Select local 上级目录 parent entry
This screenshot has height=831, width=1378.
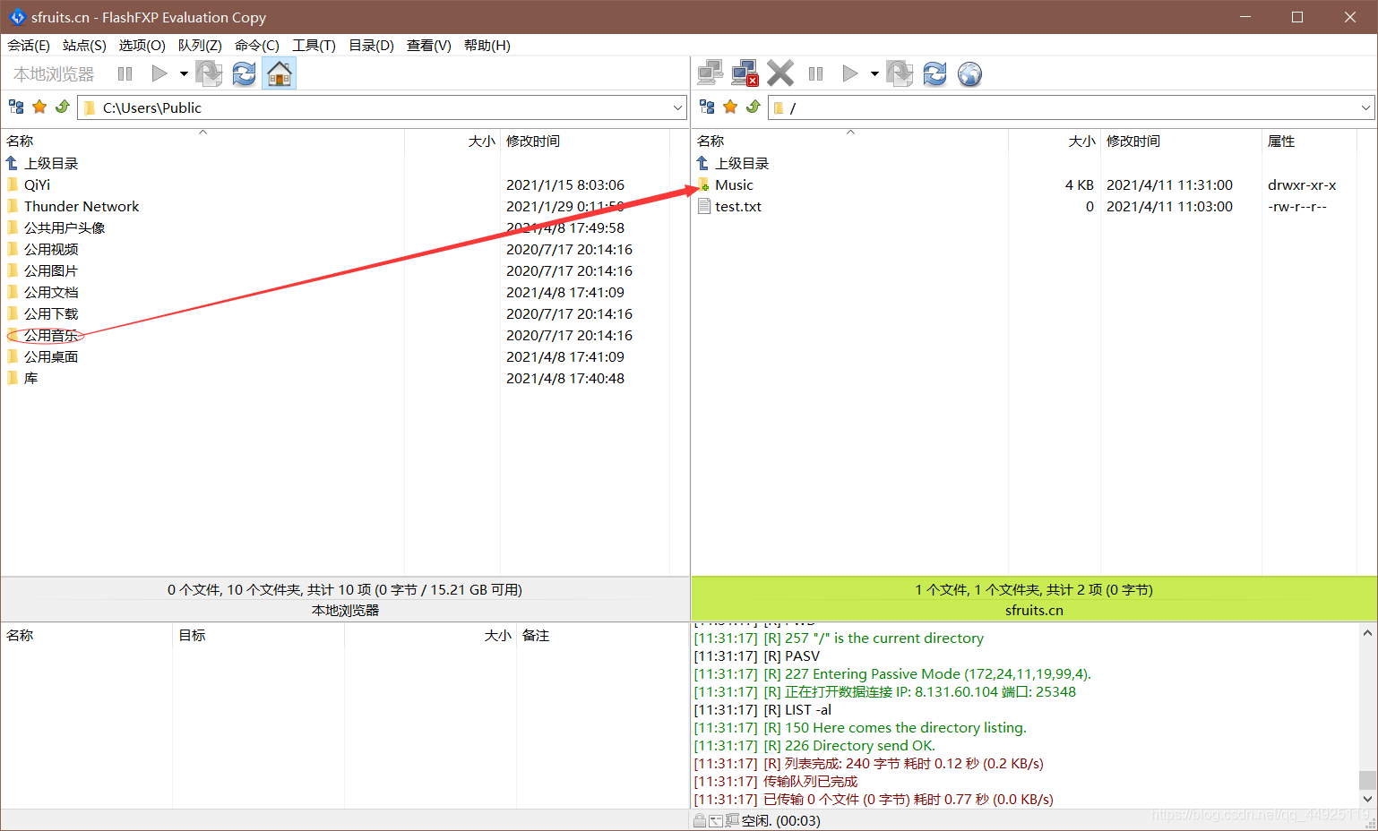click(51, 164)
